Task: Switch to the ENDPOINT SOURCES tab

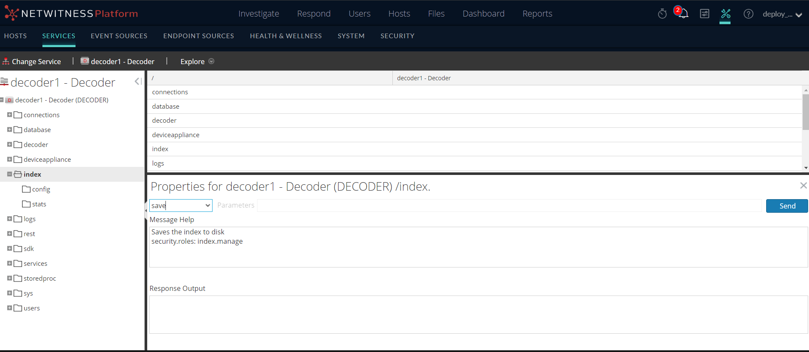Action: tap(199, 36)
